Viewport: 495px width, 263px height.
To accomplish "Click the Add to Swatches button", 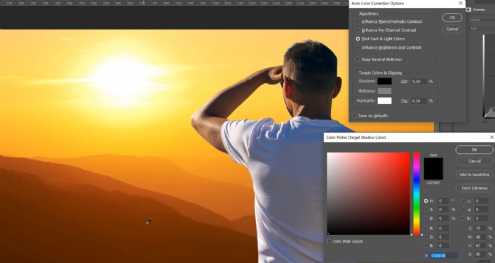I will (x=474, y=175).
